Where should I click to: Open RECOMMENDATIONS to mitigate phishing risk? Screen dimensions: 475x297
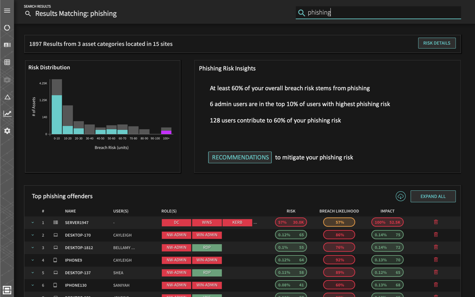click(x=240, y=157)
